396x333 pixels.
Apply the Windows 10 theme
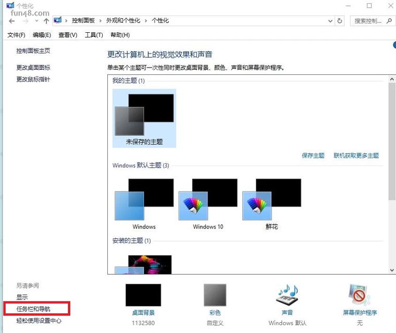coord(208,204)
